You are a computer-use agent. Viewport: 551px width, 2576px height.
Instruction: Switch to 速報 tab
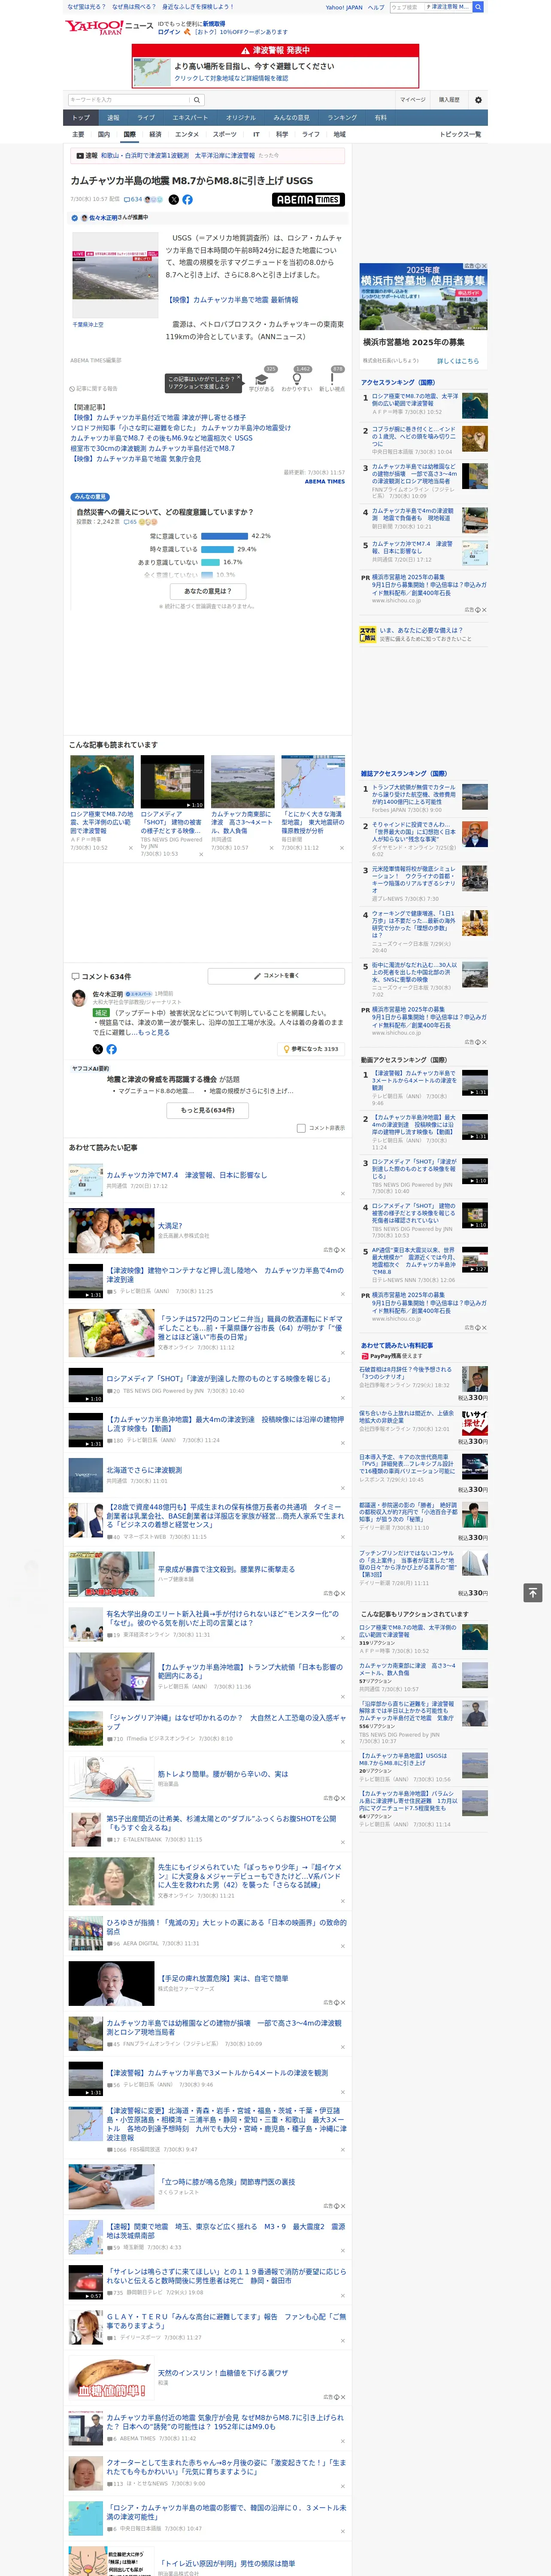[x=113, y=117]
